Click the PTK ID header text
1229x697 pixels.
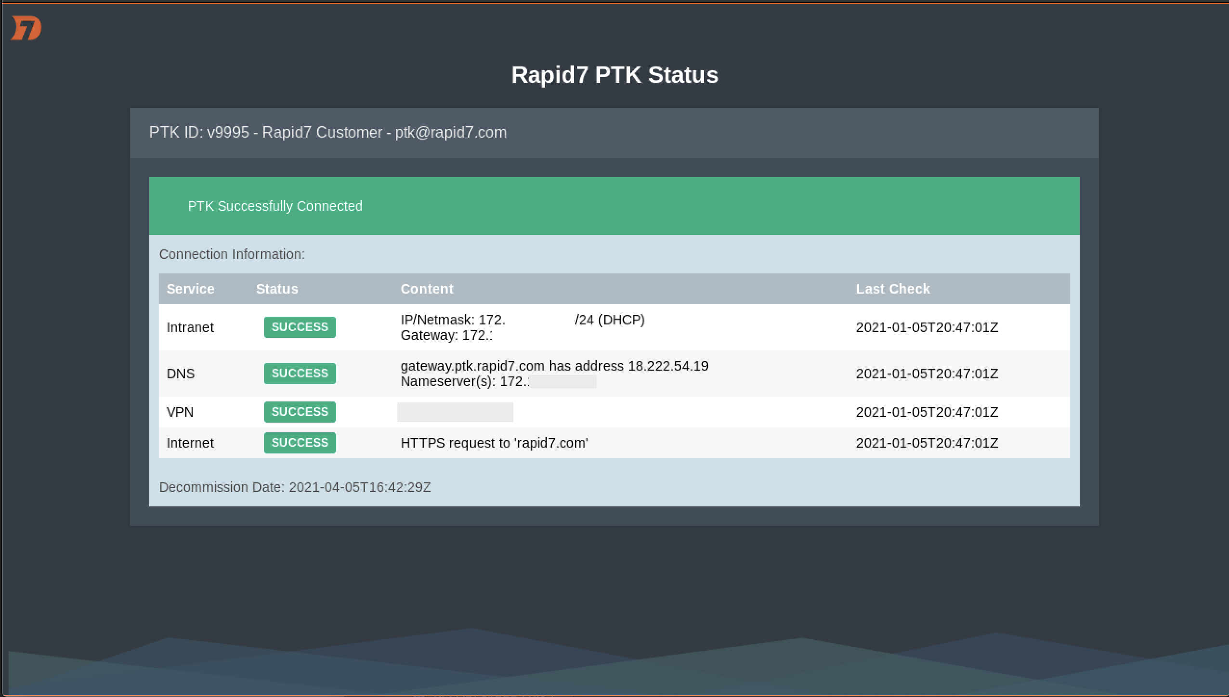[327, 132]
